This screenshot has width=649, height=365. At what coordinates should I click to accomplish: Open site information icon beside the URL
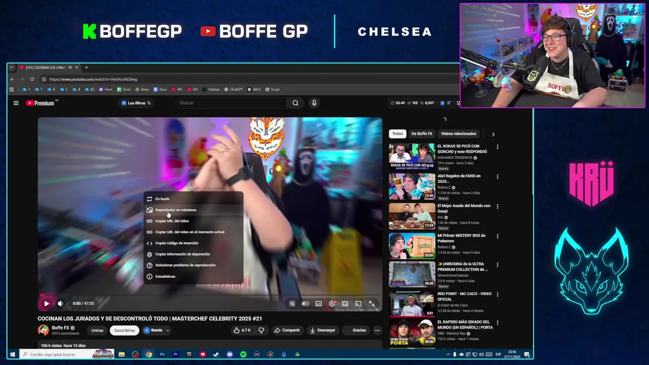(44, 79)
